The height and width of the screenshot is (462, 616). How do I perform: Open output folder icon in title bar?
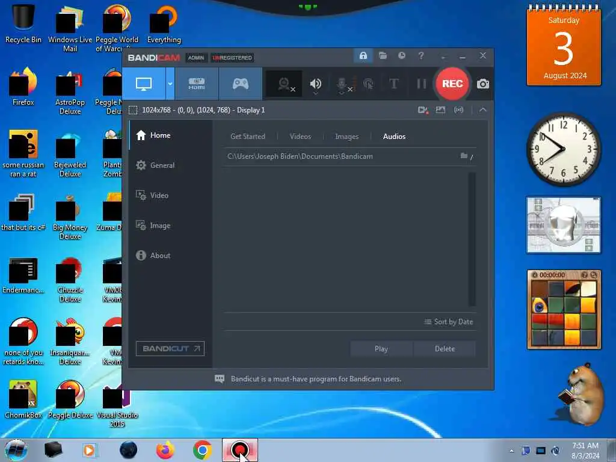pyautogui.click(x=383, y=56)
